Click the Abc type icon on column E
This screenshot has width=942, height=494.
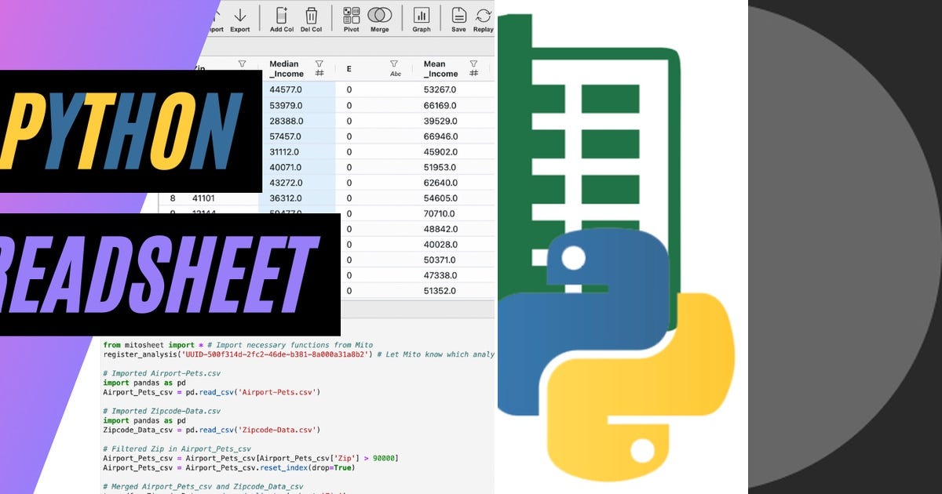point(396,72)
